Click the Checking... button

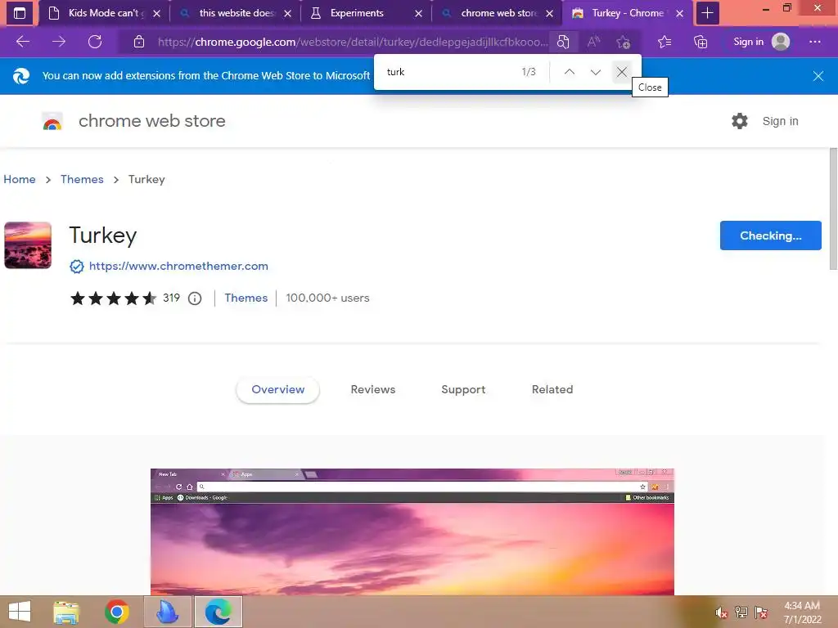click(x=770, y=235)
